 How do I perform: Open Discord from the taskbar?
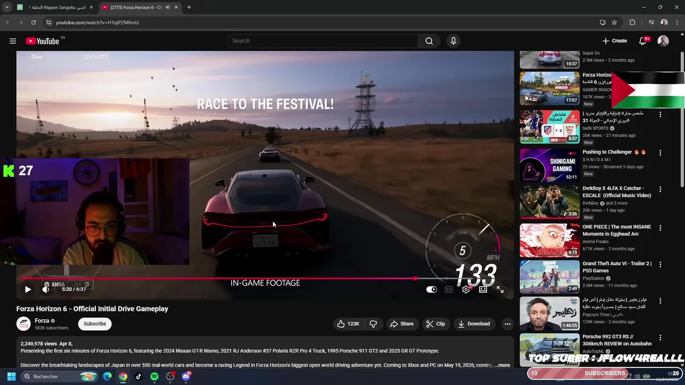click(186, 376)
